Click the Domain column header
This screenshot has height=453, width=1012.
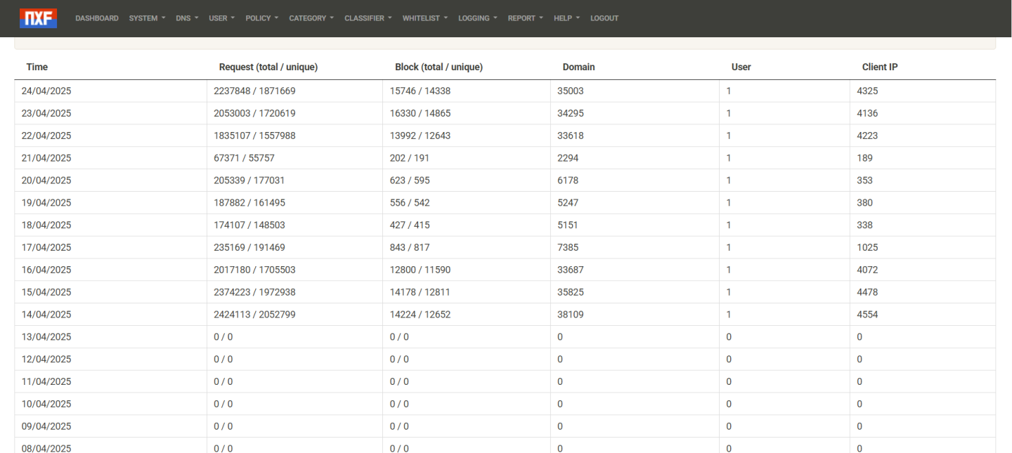pos(578,67)
